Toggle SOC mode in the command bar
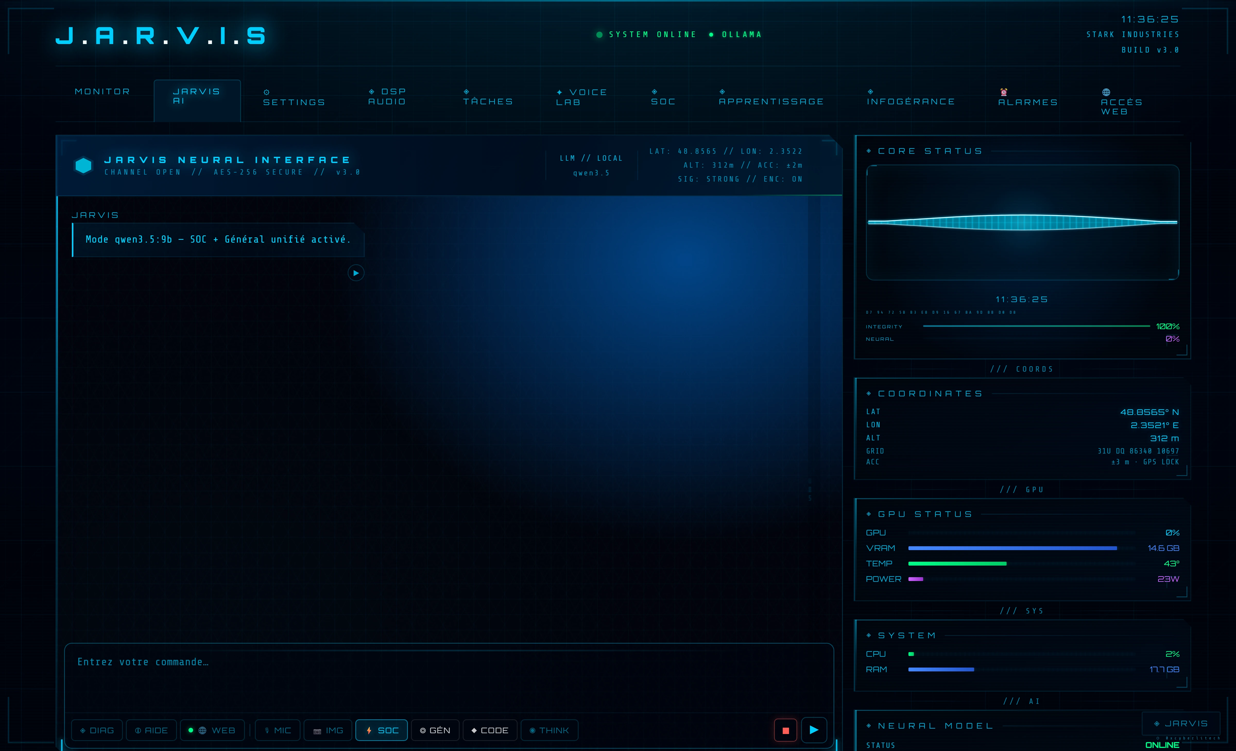The image size is (1236, 751). click(x=382, y=730)
